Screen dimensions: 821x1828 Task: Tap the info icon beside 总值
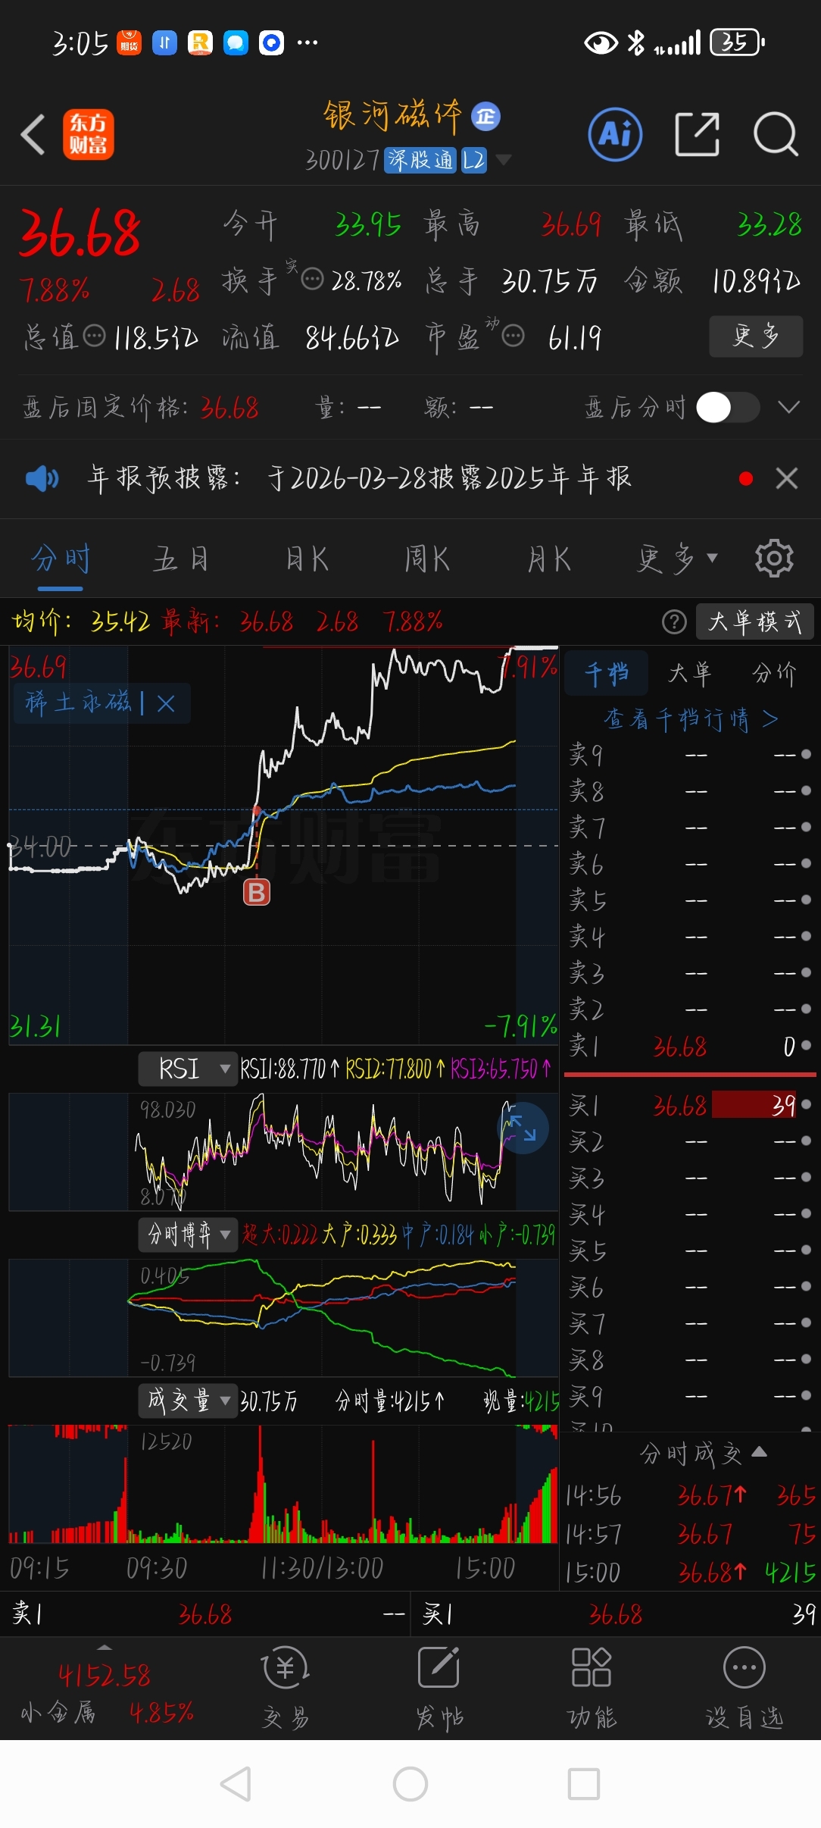[x=94, y=335]
